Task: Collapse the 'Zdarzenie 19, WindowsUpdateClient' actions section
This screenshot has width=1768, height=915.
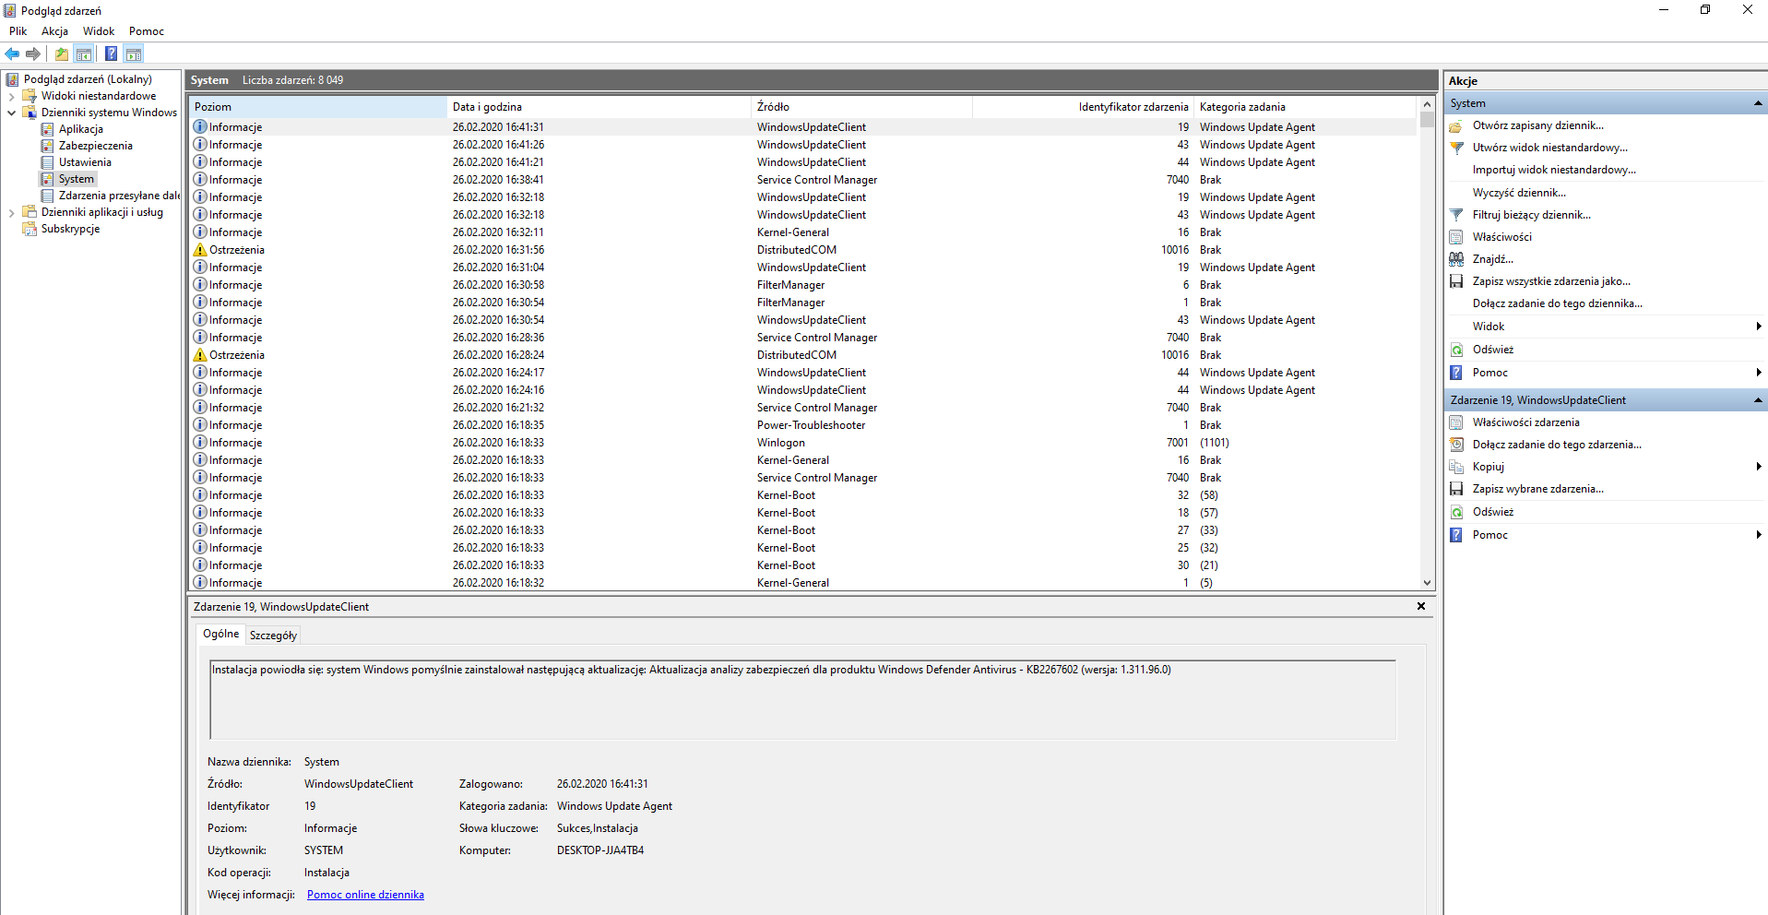Action: (1758, 400)
